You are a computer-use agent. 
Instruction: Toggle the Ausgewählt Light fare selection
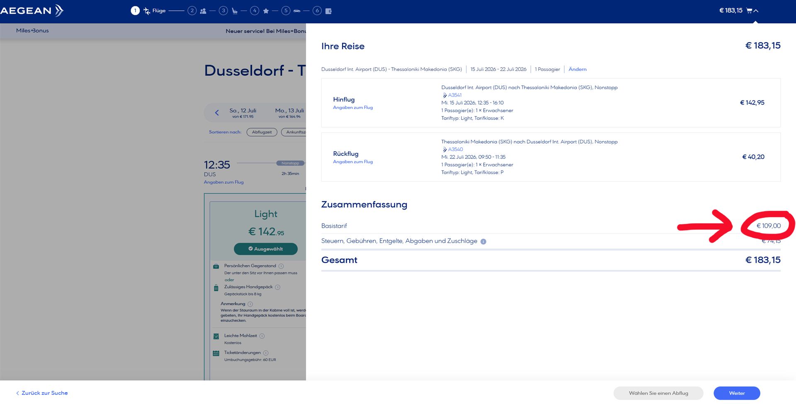[265, 249]
